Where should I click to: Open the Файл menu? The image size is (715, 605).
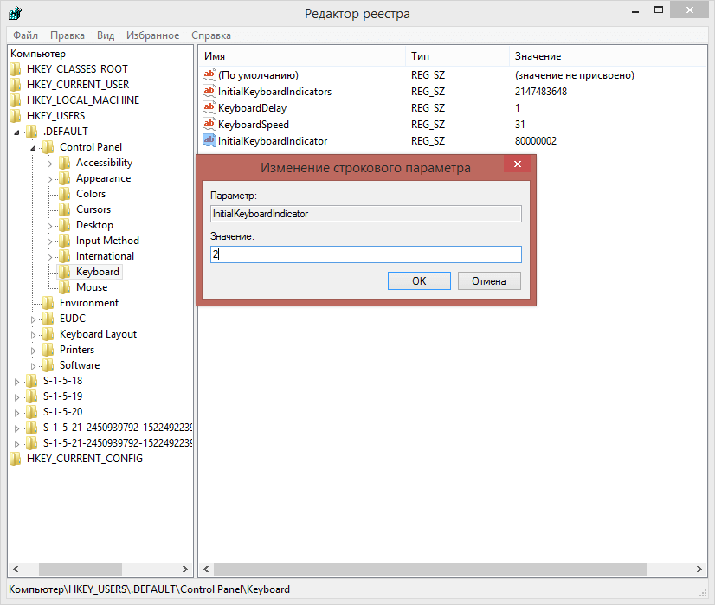[25, 35]
